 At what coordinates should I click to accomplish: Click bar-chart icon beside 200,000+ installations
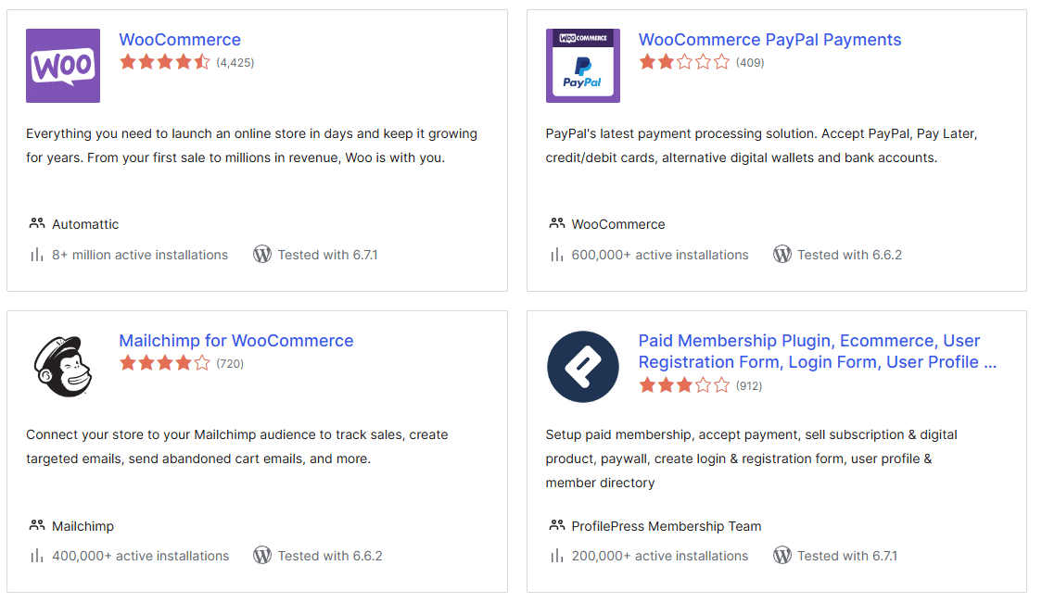[x=557, y=555]
